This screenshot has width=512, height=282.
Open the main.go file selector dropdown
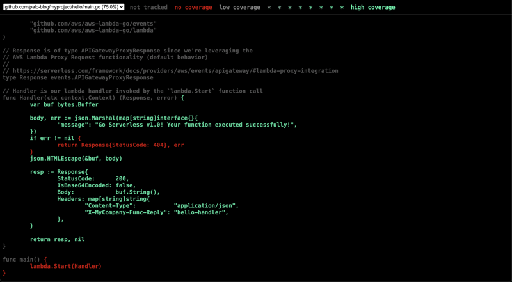point(63,7)
